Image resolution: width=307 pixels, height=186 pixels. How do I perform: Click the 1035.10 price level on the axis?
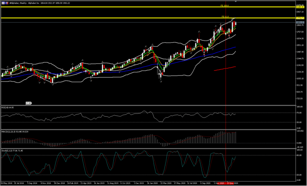[x=300, y=79]
